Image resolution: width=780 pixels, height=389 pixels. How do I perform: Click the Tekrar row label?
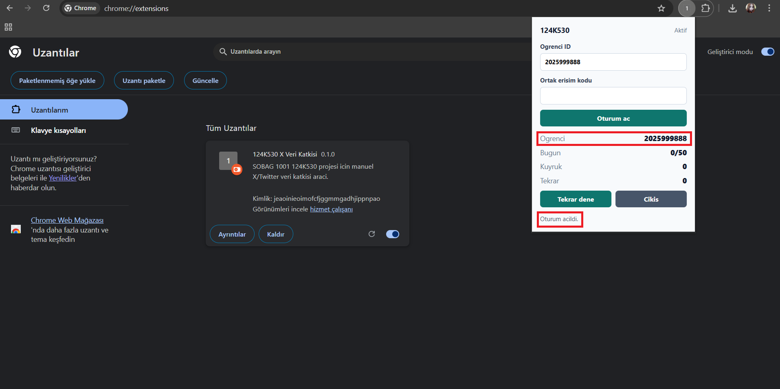[549, 181]
